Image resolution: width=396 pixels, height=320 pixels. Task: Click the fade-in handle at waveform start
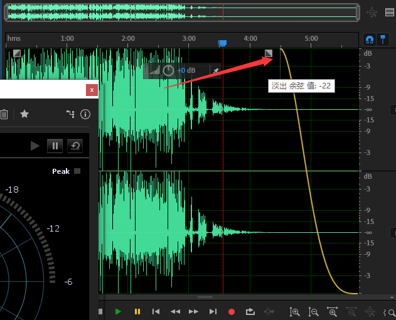tap(17, 53)
